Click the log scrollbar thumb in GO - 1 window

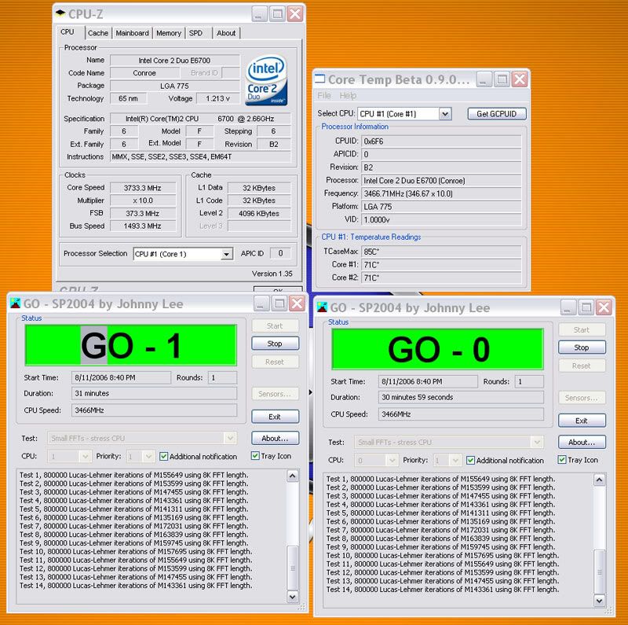pyautogui.click(x=293, y=568)
